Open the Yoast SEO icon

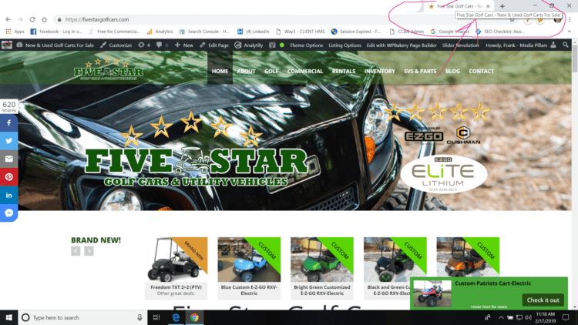coord(272,45)
